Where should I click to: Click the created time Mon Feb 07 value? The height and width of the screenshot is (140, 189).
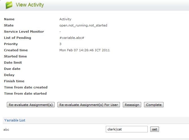click(85, 50)
